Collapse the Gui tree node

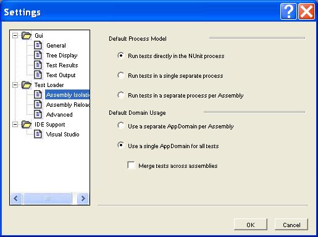pos(15,36)
